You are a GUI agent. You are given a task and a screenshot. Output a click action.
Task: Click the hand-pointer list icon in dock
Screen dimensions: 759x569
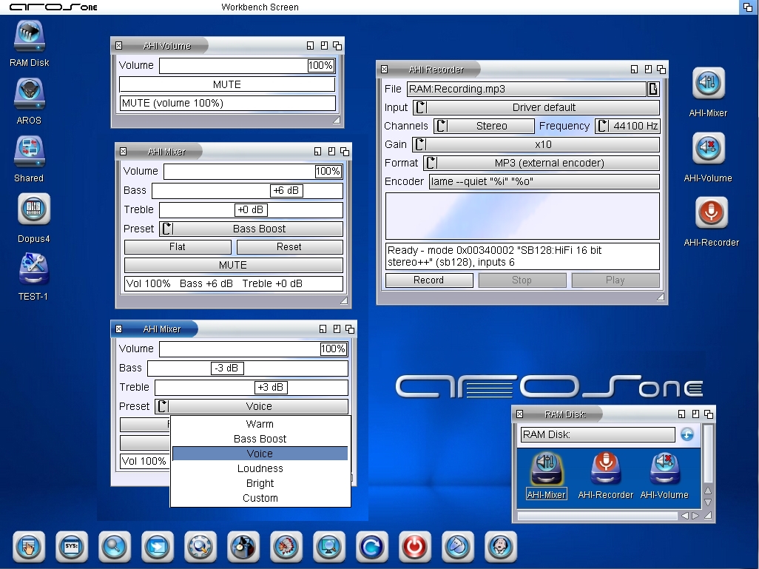pos(29,548)
